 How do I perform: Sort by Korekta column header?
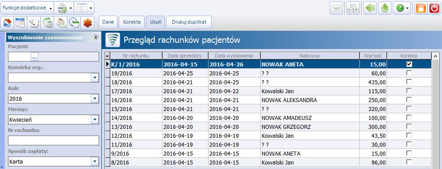pos(409,56)
